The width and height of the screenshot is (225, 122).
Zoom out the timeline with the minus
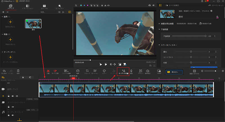[x=202, y=71]
